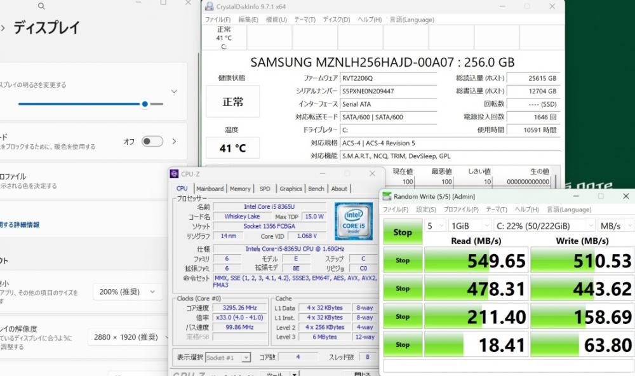Click Stop button beside 18.41 read result
This screenshot has height=376, width=635.
tap(403, 344)
